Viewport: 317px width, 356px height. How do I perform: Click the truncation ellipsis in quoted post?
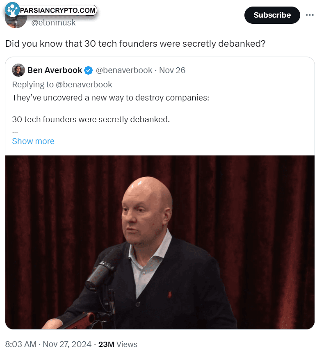(15, 132)
